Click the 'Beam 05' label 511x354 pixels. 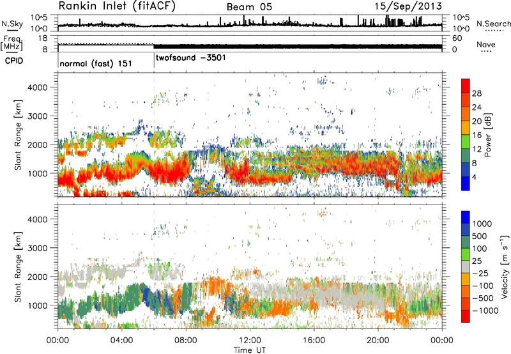[249, 7]
